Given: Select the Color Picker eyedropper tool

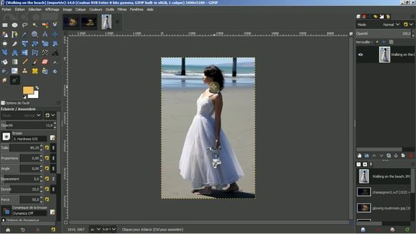Looking at the screenshot, I should point(25,34).
